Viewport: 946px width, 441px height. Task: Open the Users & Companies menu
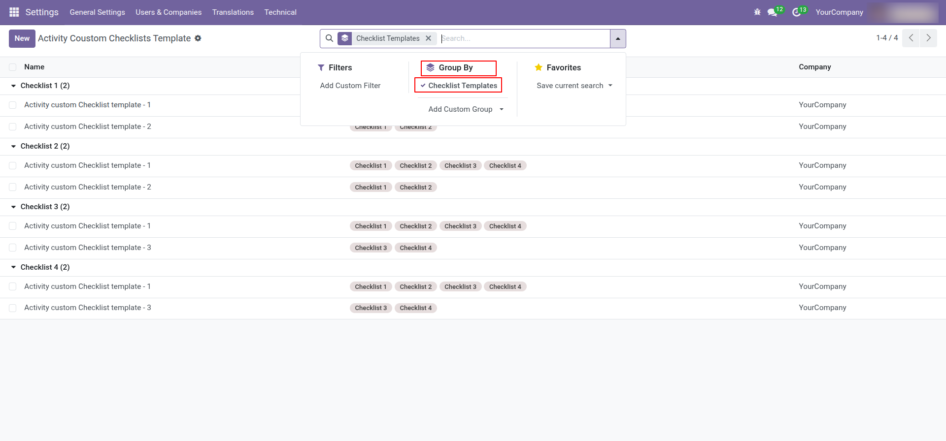[x=169, y=12]
